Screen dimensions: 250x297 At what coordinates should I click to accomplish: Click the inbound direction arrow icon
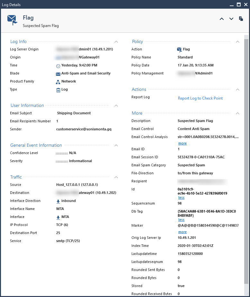[x=58, y=201]
